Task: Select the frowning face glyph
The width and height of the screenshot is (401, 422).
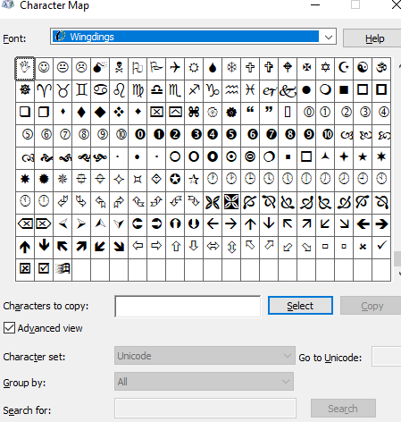Action: 81,67
